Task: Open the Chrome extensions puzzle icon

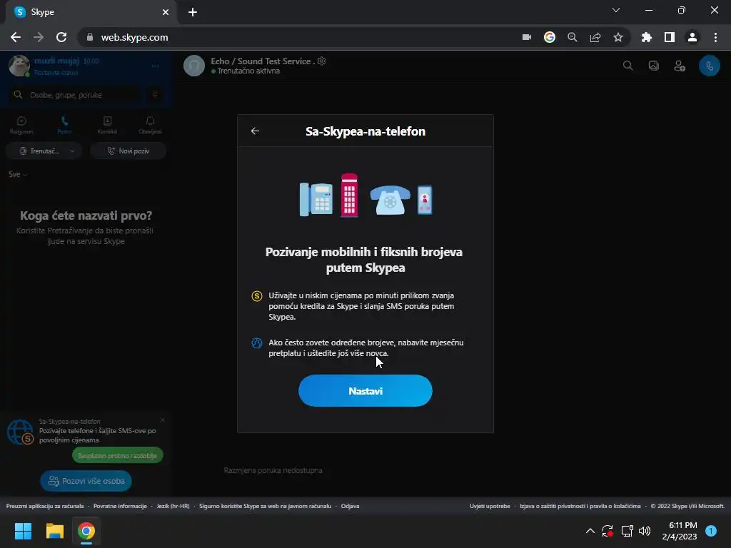Action: pyautogui.click(x=647, y=37)
